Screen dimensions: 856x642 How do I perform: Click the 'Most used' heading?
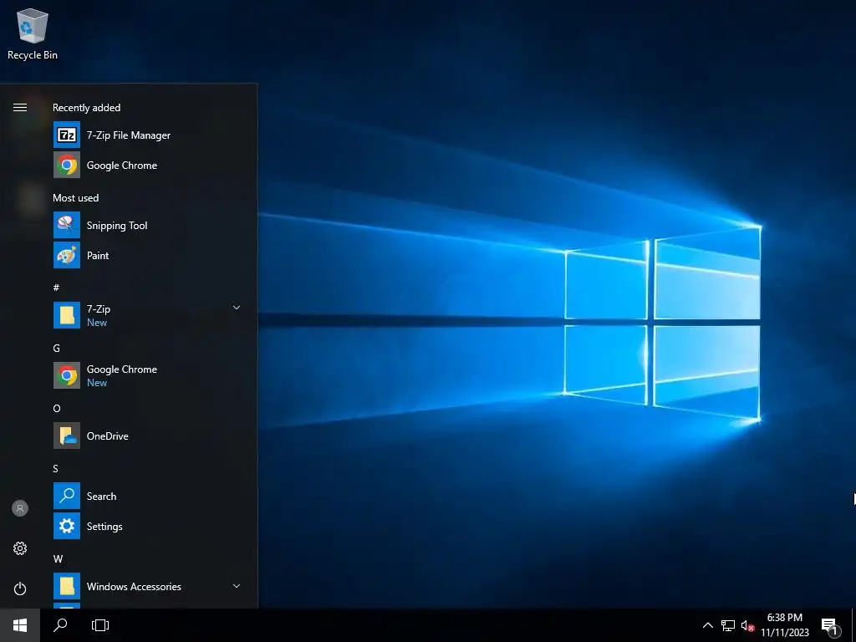(75, 197)
